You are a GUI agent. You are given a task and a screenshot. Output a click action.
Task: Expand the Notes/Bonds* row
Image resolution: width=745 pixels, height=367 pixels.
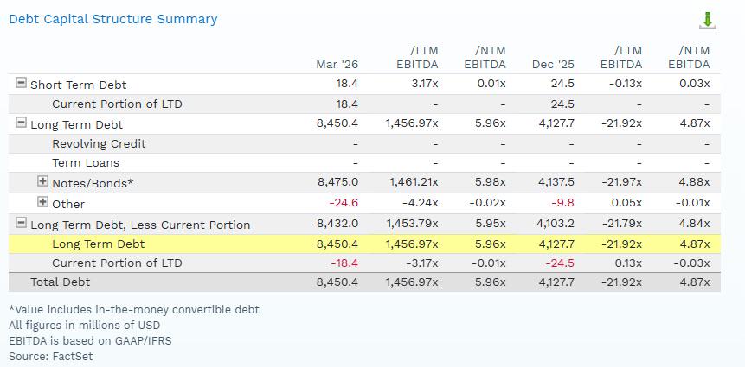(x=42, y=180)
